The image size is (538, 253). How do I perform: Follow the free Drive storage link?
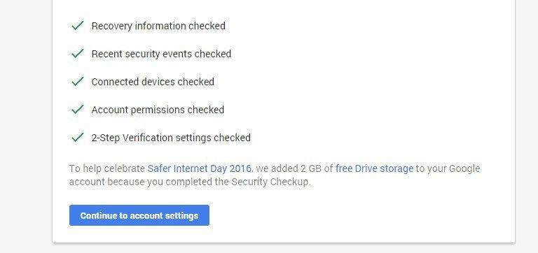click(x=374, y=168)
